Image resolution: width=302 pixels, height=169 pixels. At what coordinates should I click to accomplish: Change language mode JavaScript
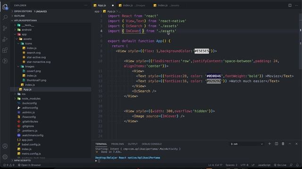click(x=264, y=165)
